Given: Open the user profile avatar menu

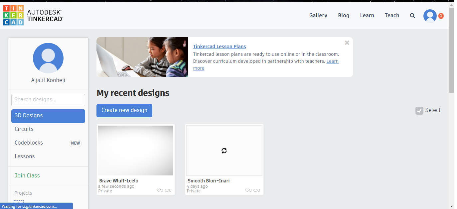Looking at the screenshot, I should 430,16.
